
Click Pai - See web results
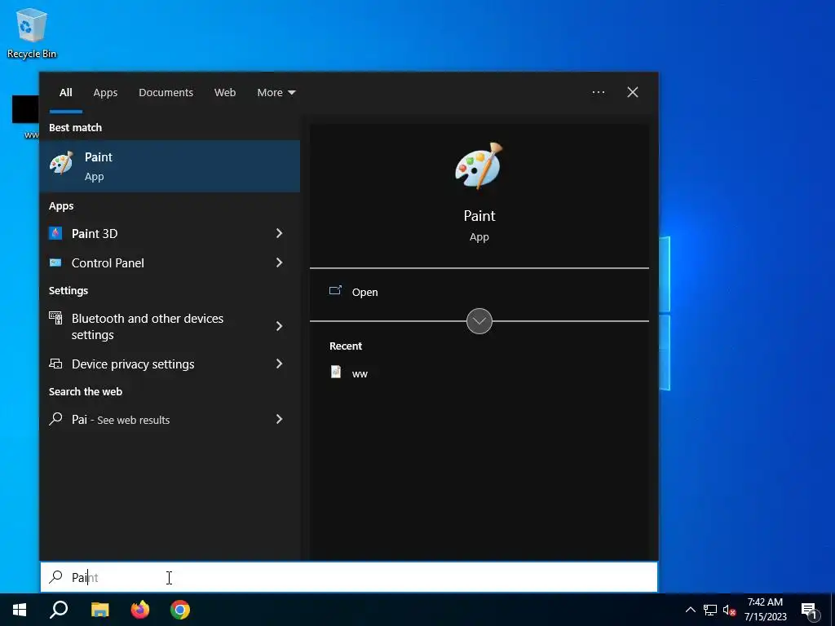[170, 419]
